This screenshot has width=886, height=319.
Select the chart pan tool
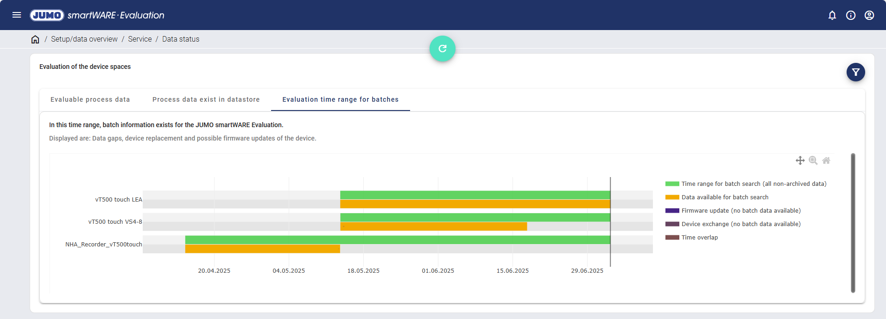click(800, 160)
